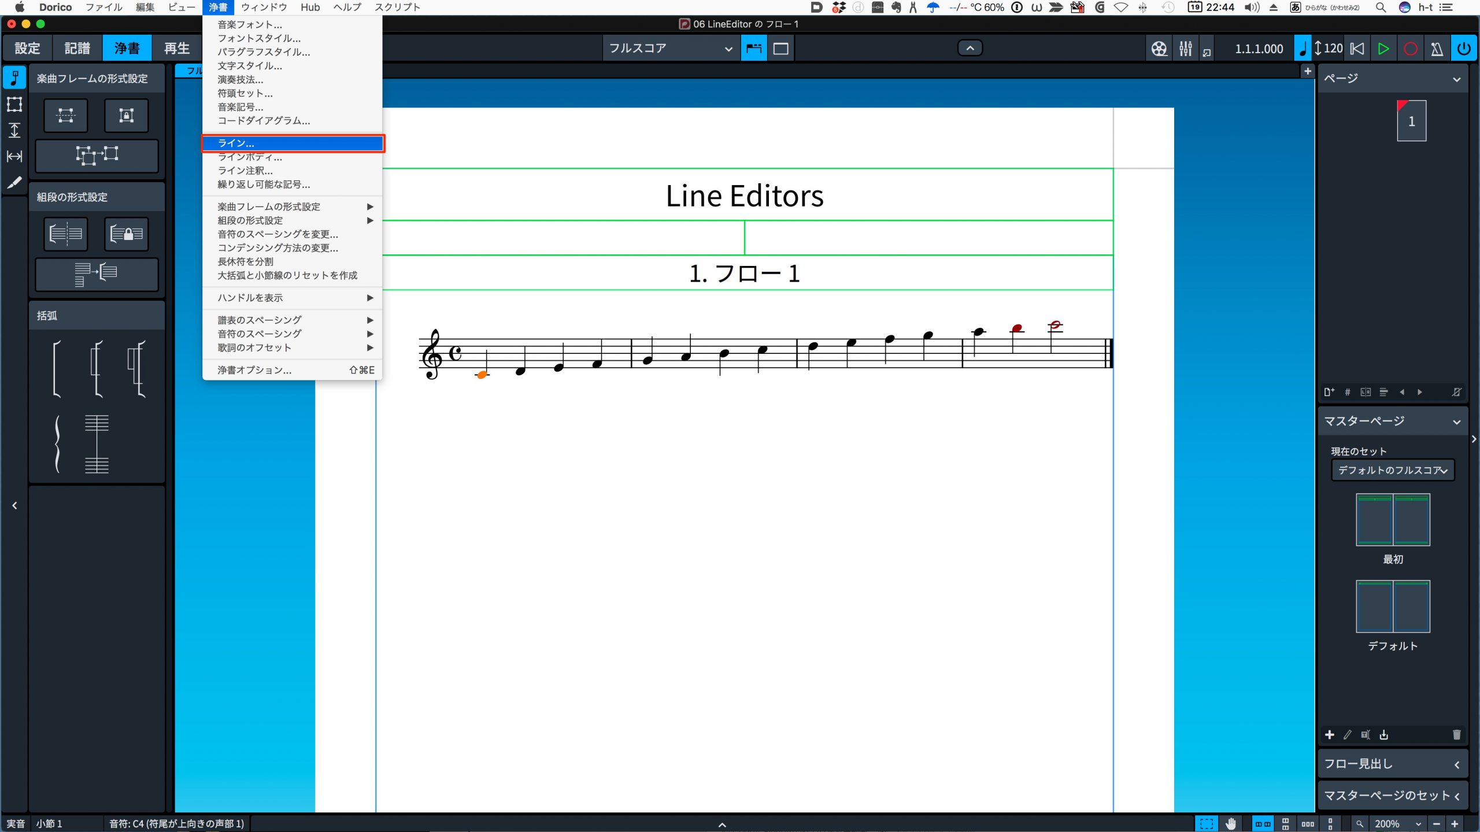This screenshot has width=1480, height=832.
Task: Open ハンドルを表示 submenu
Action: click(293, 298)
